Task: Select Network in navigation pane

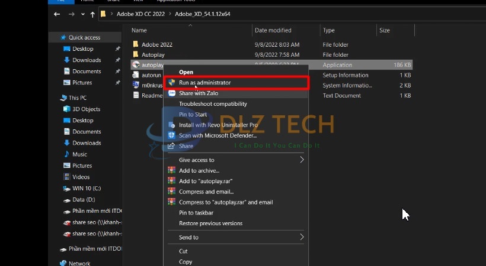Action: 79,264
